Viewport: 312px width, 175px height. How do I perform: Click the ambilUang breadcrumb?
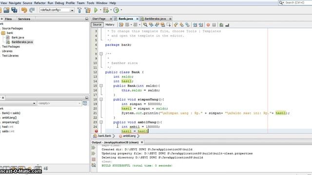pyautogui.click(x=129, y=136)
